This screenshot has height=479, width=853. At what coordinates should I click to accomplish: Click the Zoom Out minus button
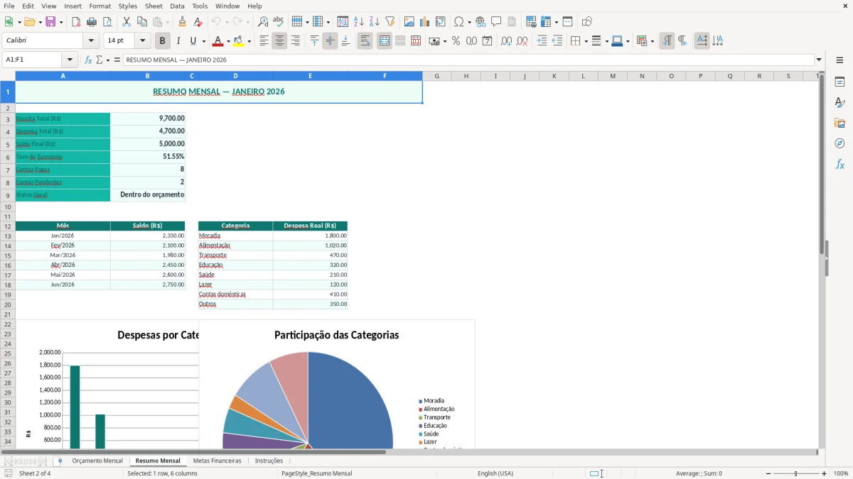tap(768, 473)
